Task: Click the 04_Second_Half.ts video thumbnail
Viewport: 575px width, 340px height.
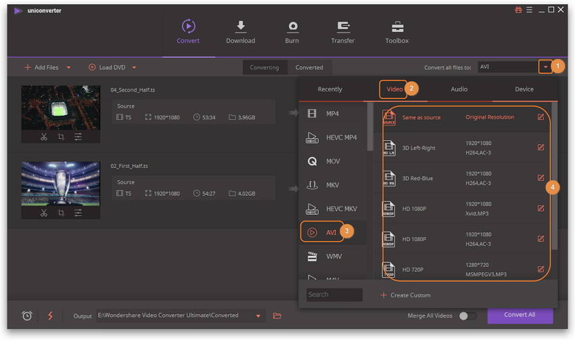Action: [x=61, y=108]
